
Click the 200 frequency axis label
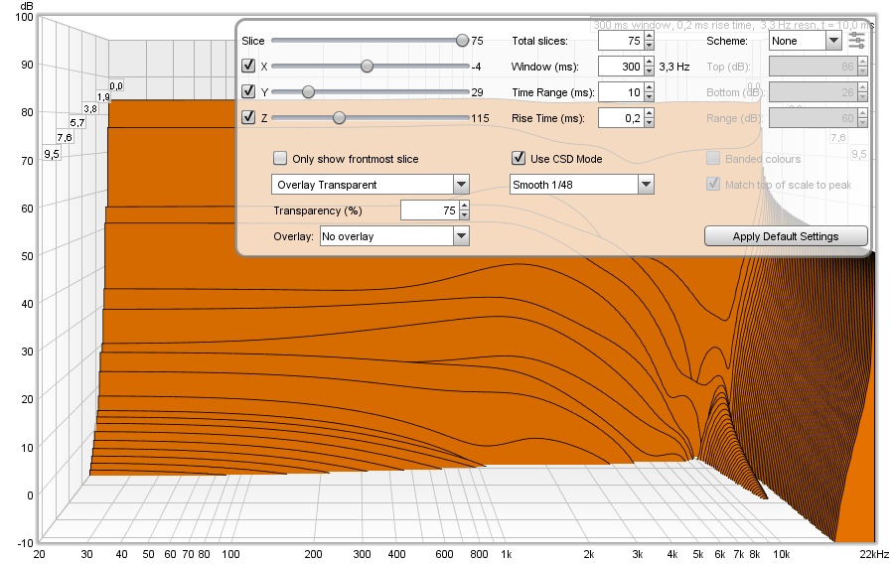click(x=313, y=554)
